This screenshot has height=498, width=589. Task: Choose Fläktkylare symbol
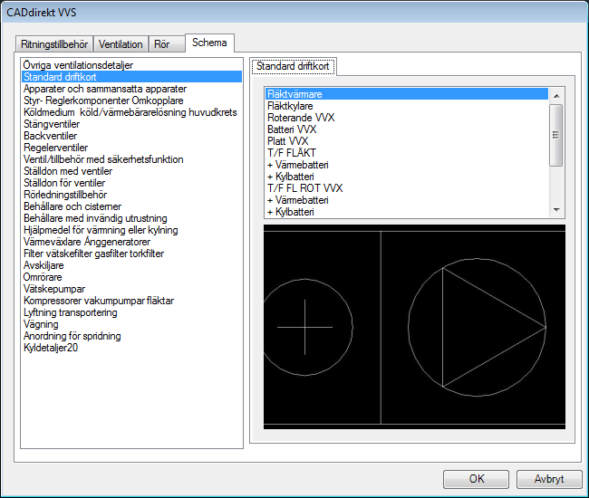[x=407, y=106]
